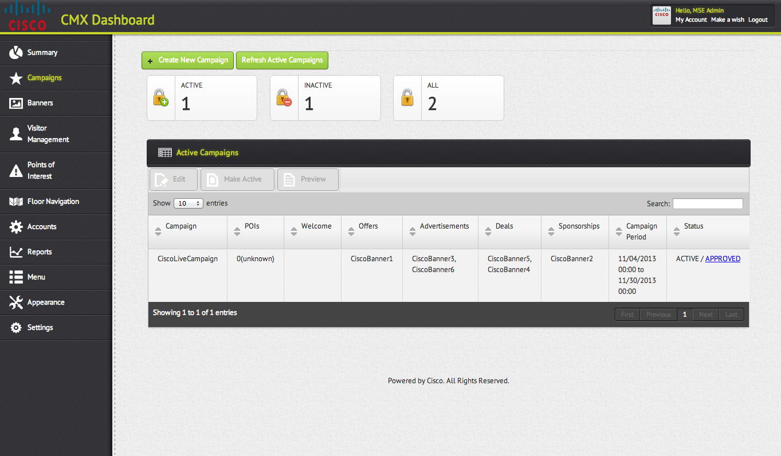Sort table by Status column
The image size is (781, 456).
point(693,226)
